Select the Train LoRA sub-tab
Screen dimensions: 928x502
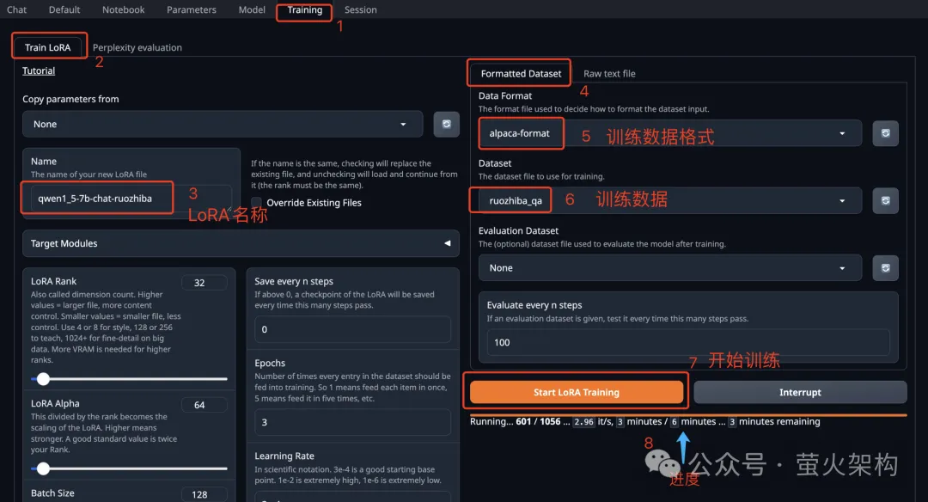coord(47,47)
